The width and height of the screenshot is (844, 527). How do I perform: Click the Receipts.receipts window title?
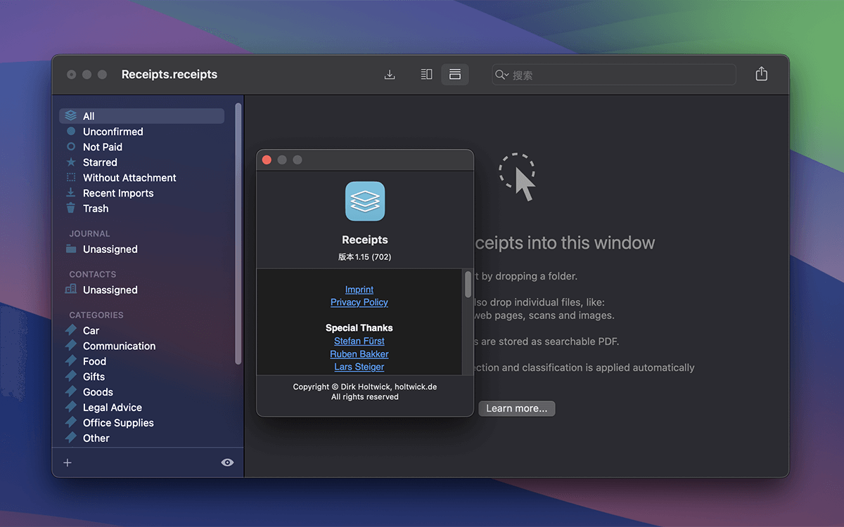[x=170, y=74]
